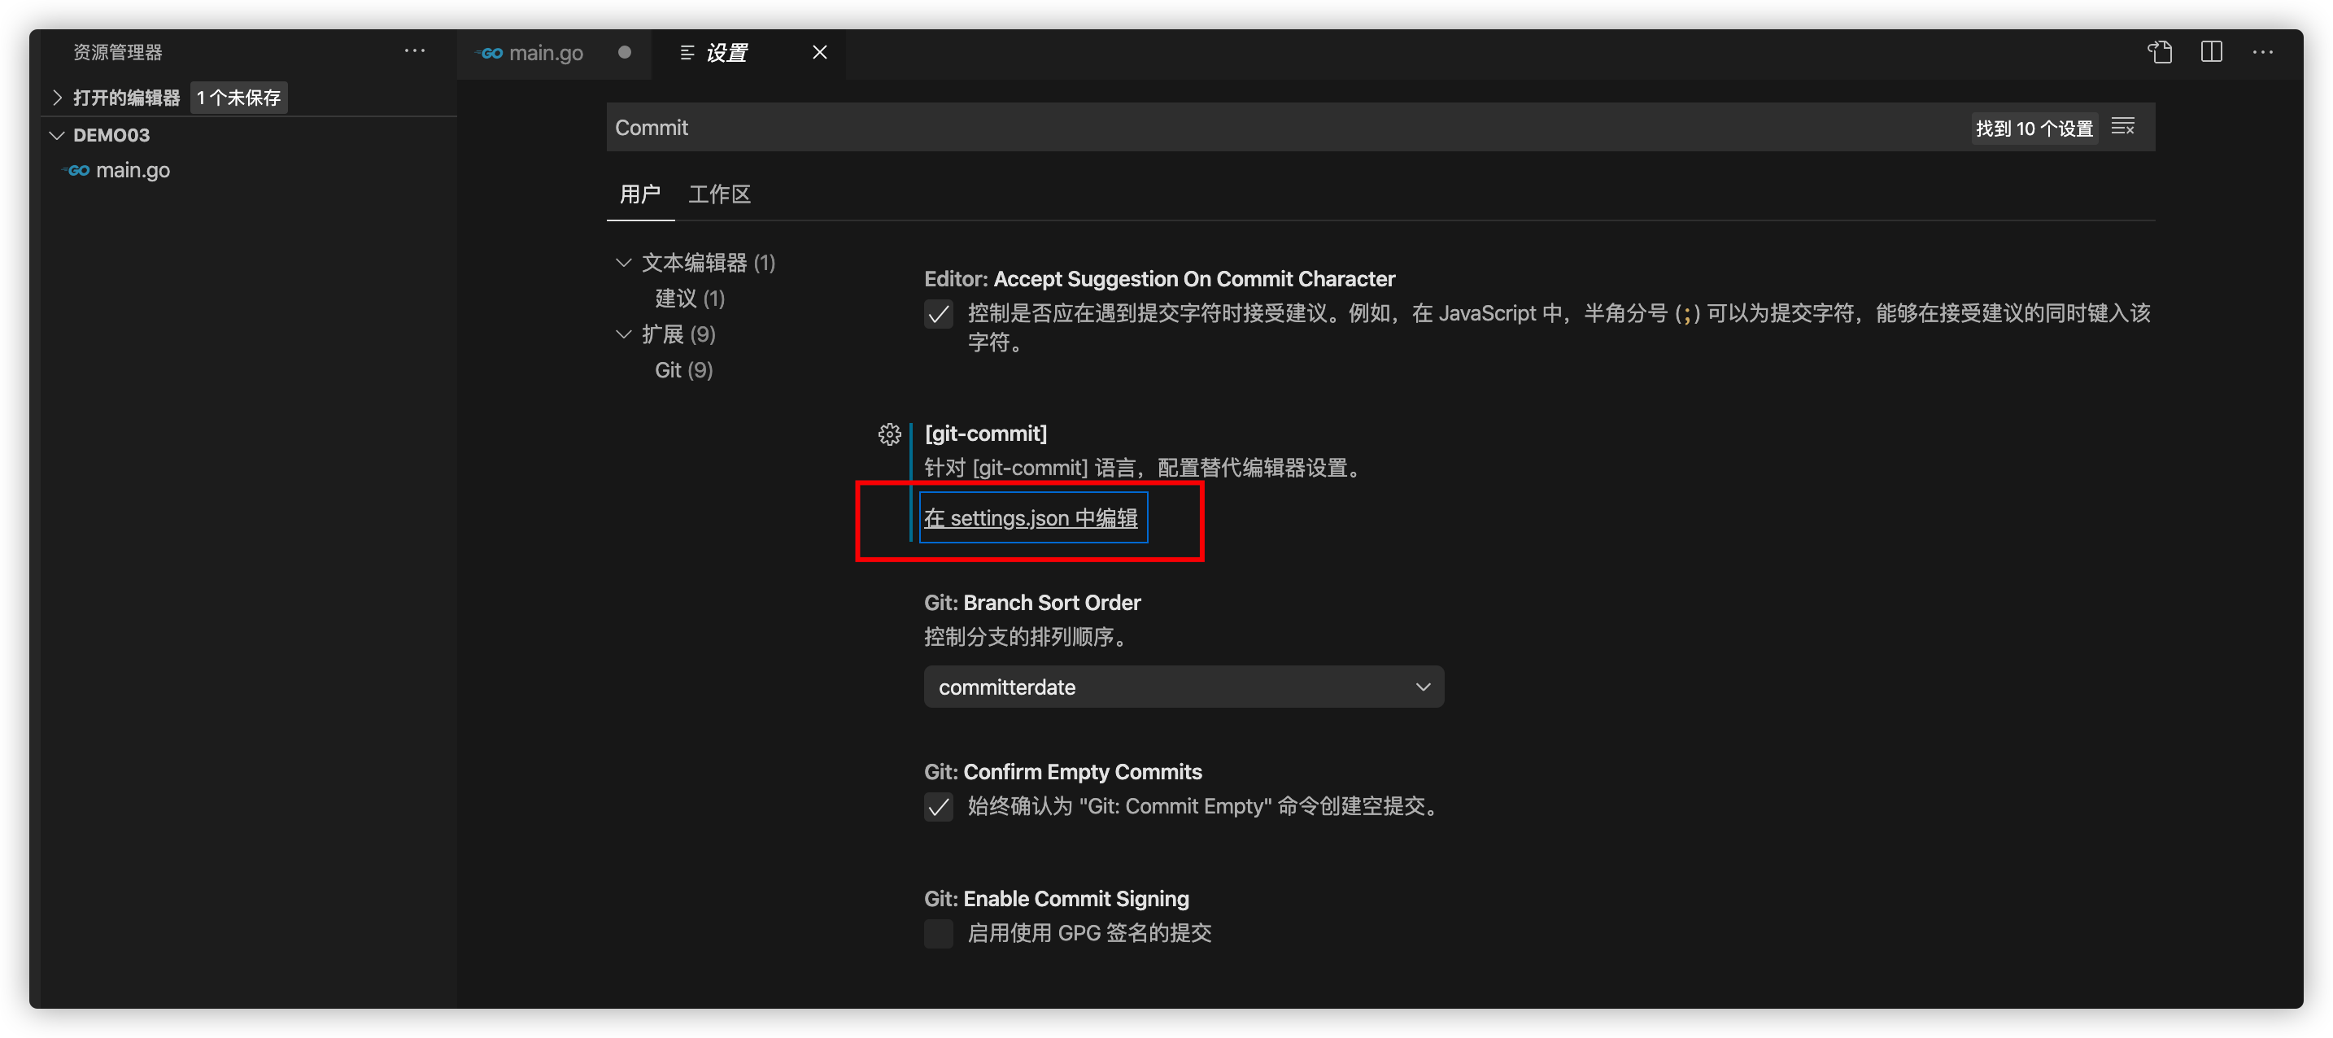Close the 设置 tab
Image resolution: width=2333 pixels, height=1038 pixels.
[820, 53]
